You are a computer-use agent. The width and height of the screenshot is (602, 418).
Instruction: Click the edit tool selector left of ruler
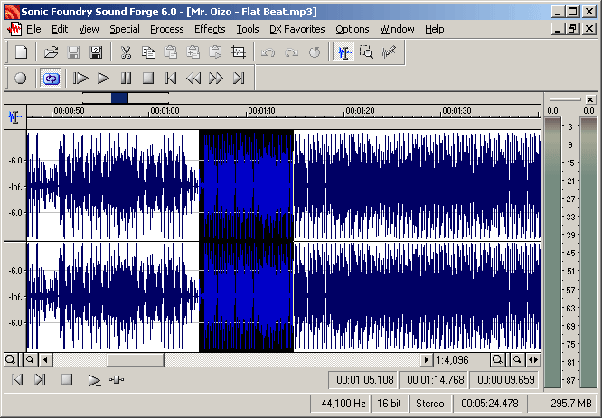point(15,116)
